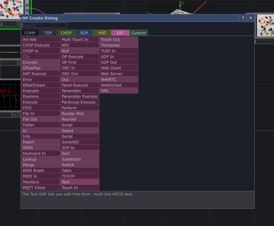
Task: Pick the Convert DAT
Action: [41, 62]
